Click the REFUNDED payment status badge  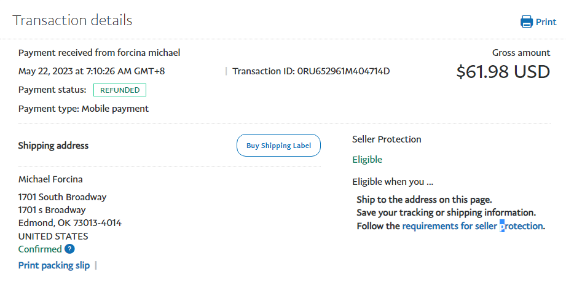point(120,90)
